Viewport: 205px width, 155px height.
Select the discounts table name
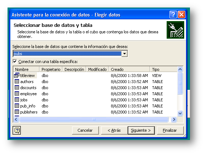[x=28, y=88]
